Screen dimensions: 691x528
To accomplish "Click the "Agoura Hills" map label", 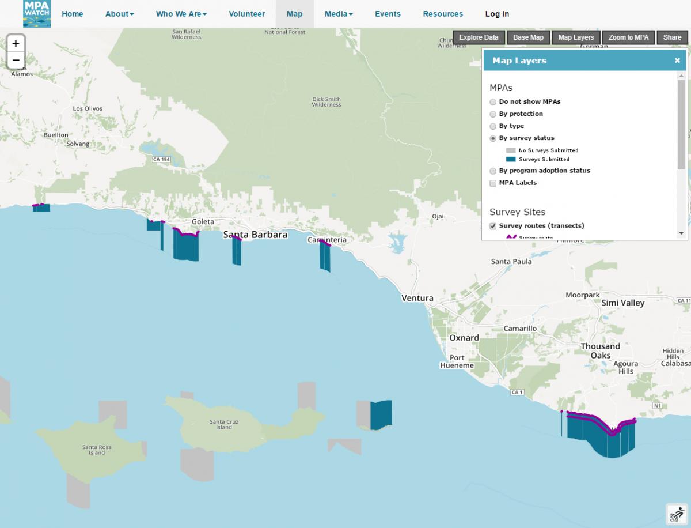I will tap(625, 367).
